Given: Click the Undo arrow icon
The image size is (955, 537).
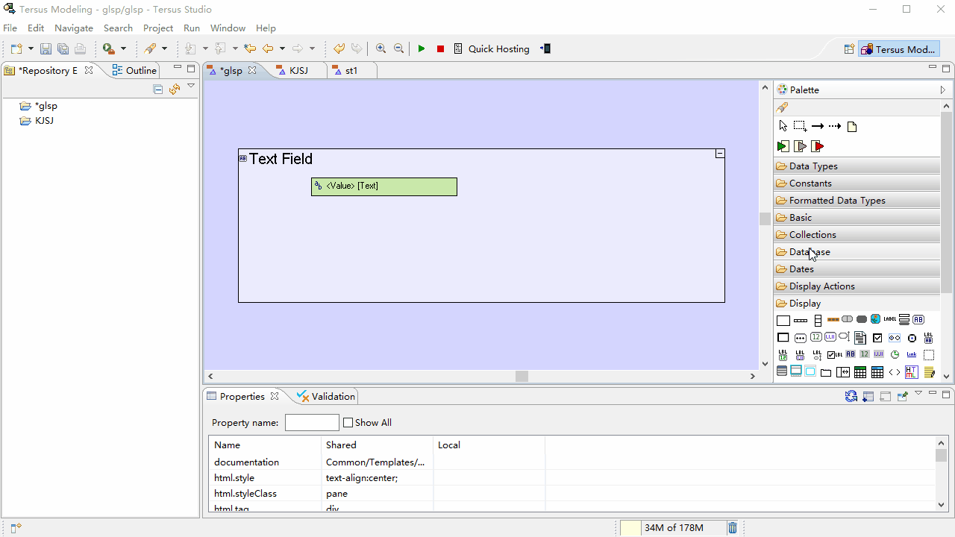Looking at the screenshot, I should (339, 48).
